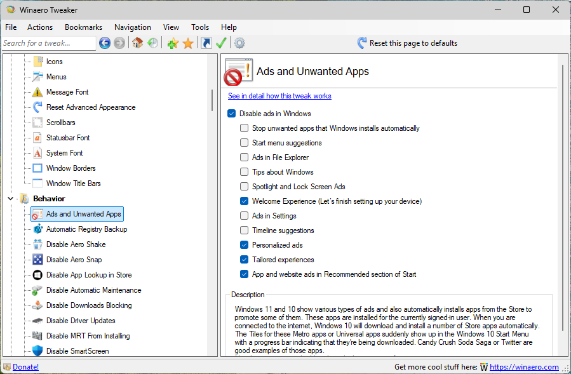Click the create shortcut arrow icon
The height and width of the screenshot is (374, 571).
pos(206,43)
